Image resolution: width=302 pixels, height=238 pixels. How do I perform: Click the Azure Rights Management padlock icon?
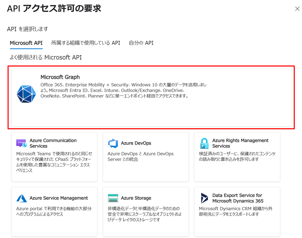[204, 143]
